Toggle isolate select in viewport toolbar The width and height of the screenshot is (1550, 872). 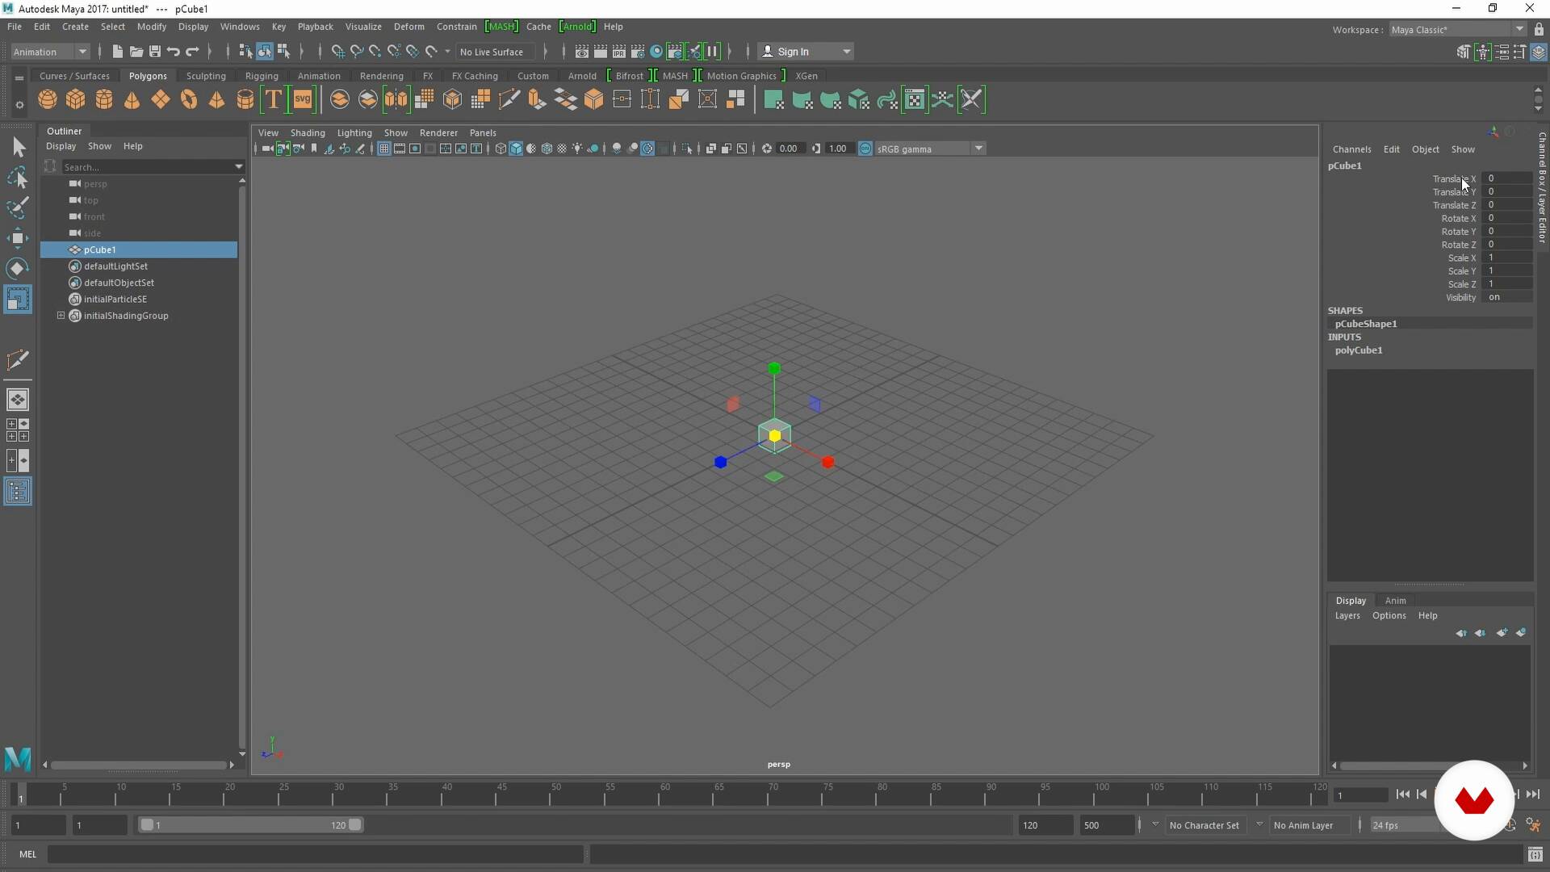(x=686, y=149)
